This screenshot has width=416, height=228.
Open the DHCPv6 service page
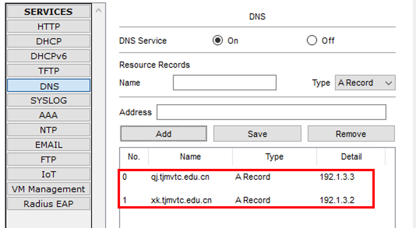[x=49, y=56]
